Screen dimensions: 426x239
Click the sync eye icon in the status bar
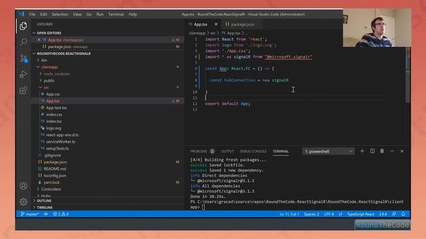pyautogui.click(x=46, y=214)
